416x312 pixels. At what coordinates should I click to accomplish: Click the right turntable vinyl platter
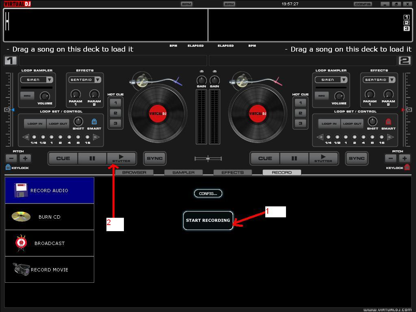(258, 114)
